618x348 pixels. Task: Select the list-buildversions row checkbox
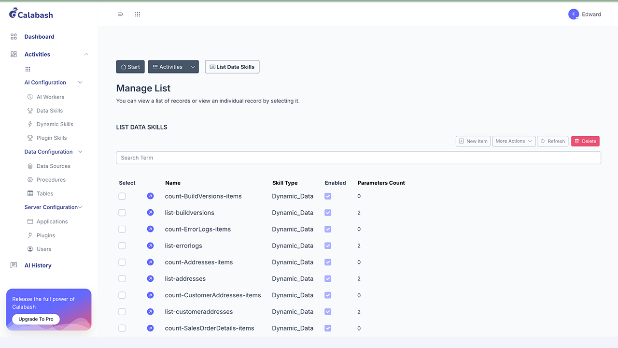click(x=122, y=213)
